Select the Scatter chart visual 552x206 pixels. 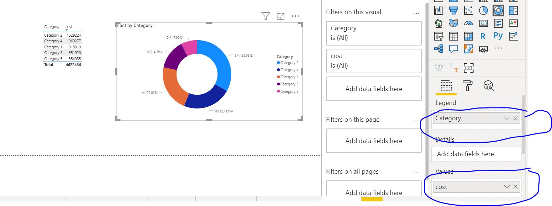468,10
